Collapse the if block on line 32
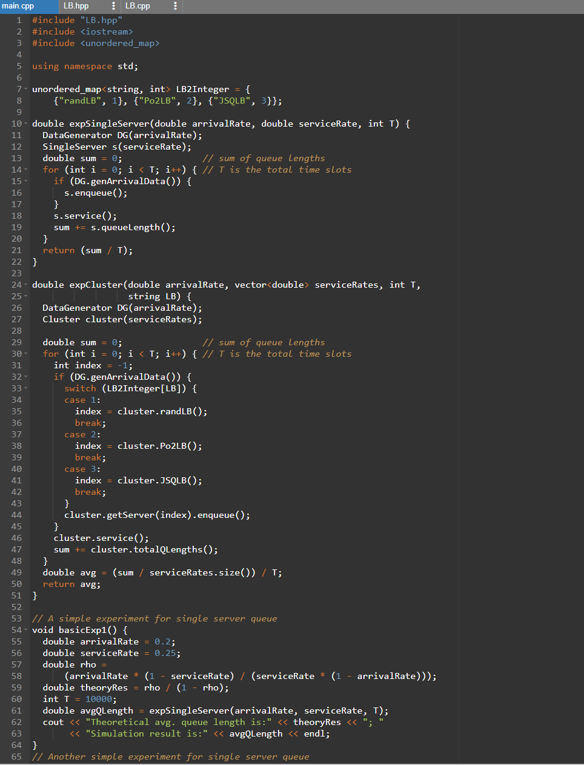This screenshot has width=584, height=765. [26, 377]
